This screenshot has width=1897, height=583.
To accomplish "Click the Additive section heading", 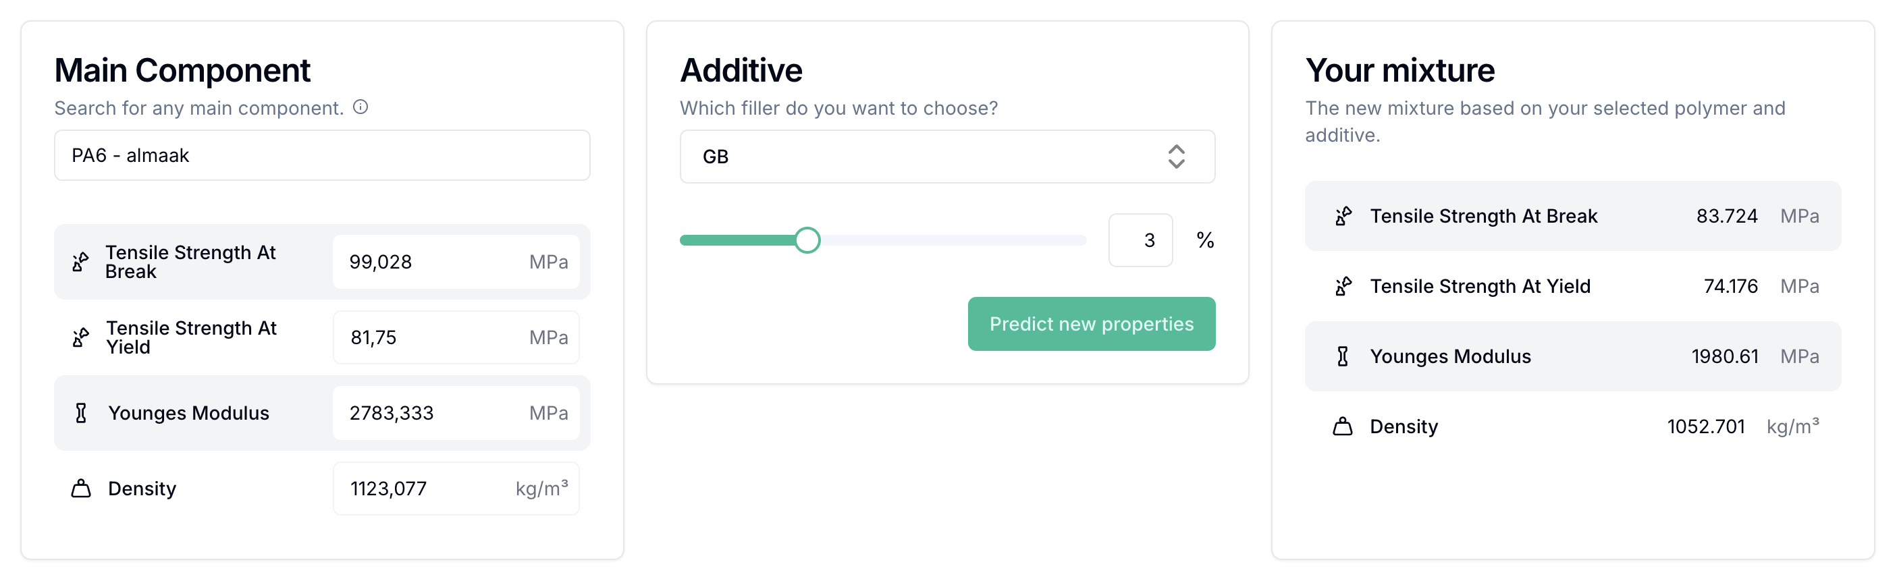I will 741,70.
